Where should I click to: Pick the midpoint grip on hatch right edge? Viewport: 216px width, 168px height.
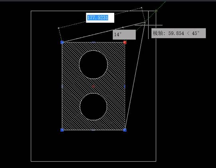click(x=125, y=86)
